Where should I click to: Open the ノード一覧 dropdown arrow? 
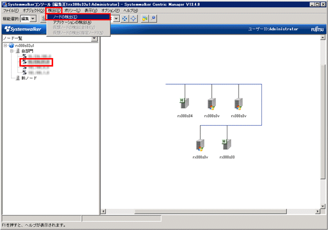tap(94, 38)
